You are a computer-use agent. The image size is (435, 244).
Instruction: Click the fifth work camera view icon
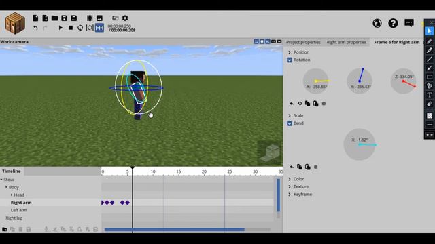279,41
